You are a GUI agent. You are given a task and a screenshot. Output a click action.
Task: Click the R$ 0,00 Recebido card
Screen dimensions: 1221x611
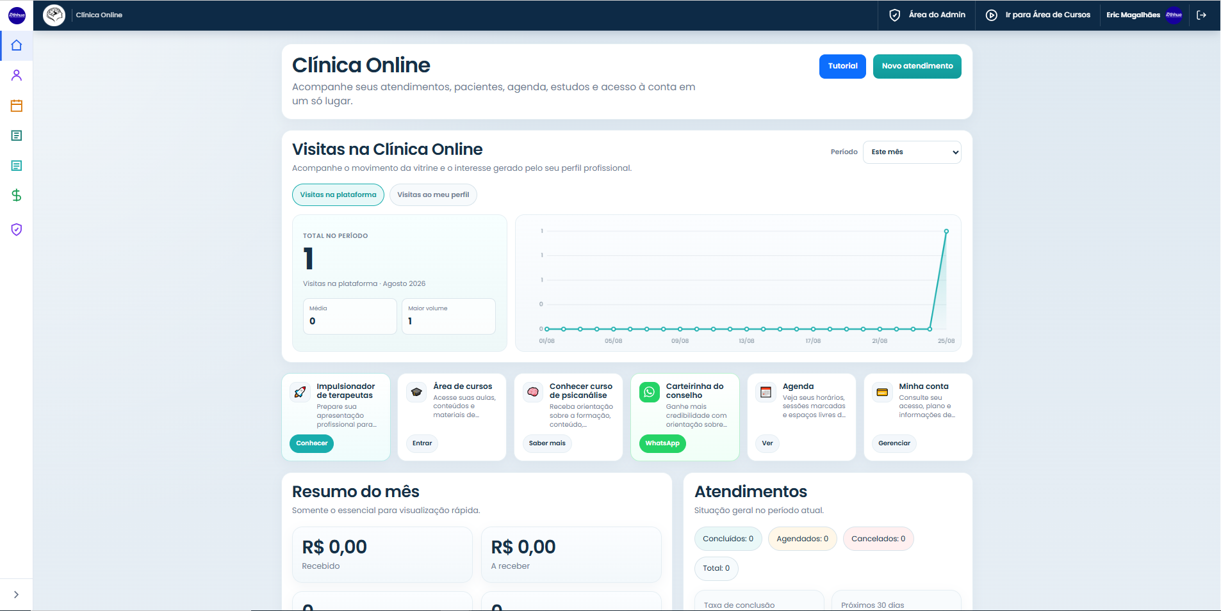pyautogui.click(x=382, y=555)
